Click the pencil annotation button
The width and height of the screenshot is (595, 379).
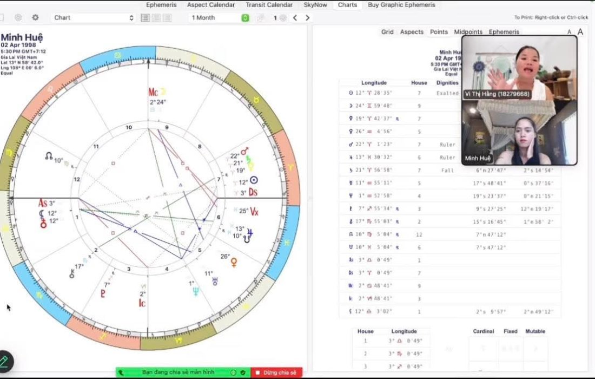pyautogui.click(x=4, y=361)
